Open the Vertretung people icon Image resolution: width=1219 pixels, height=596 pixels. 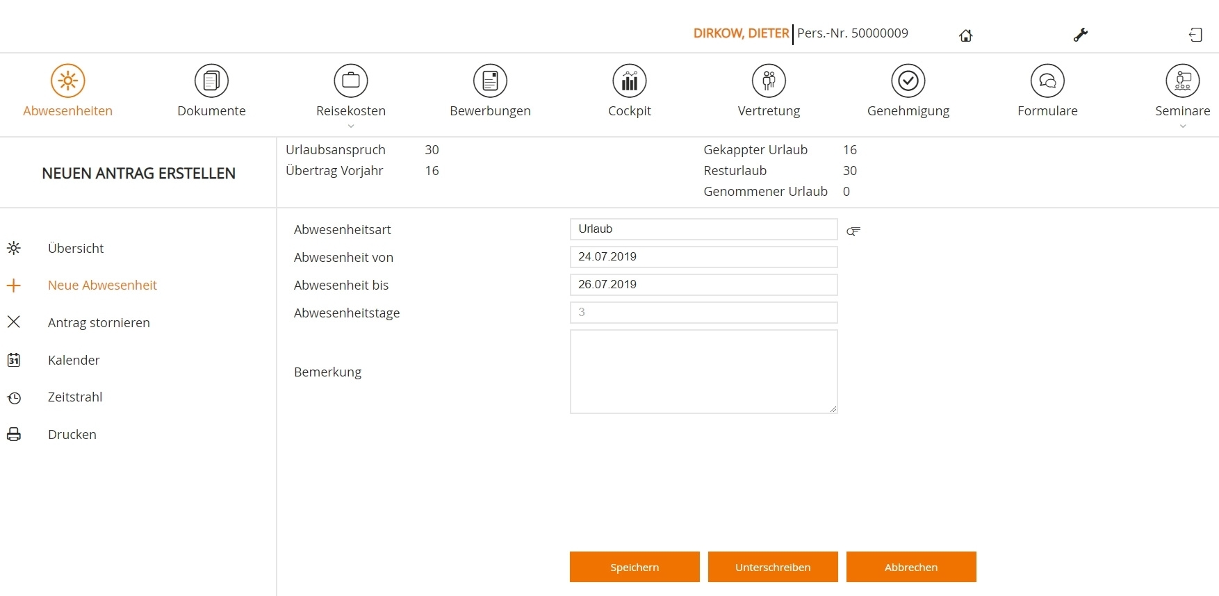tap(769, 81)
